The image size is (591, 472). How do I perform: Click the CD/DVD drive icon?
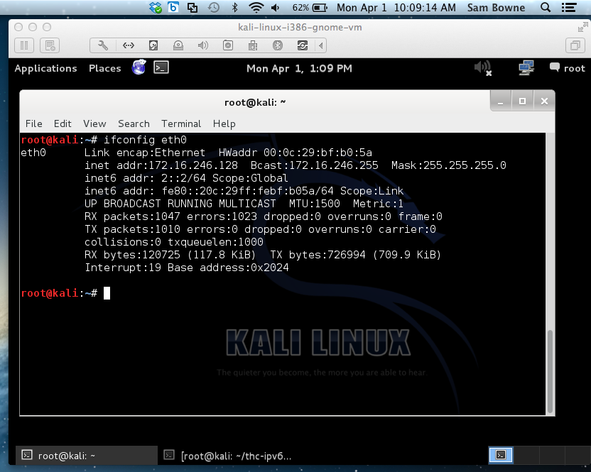point(178,45)
